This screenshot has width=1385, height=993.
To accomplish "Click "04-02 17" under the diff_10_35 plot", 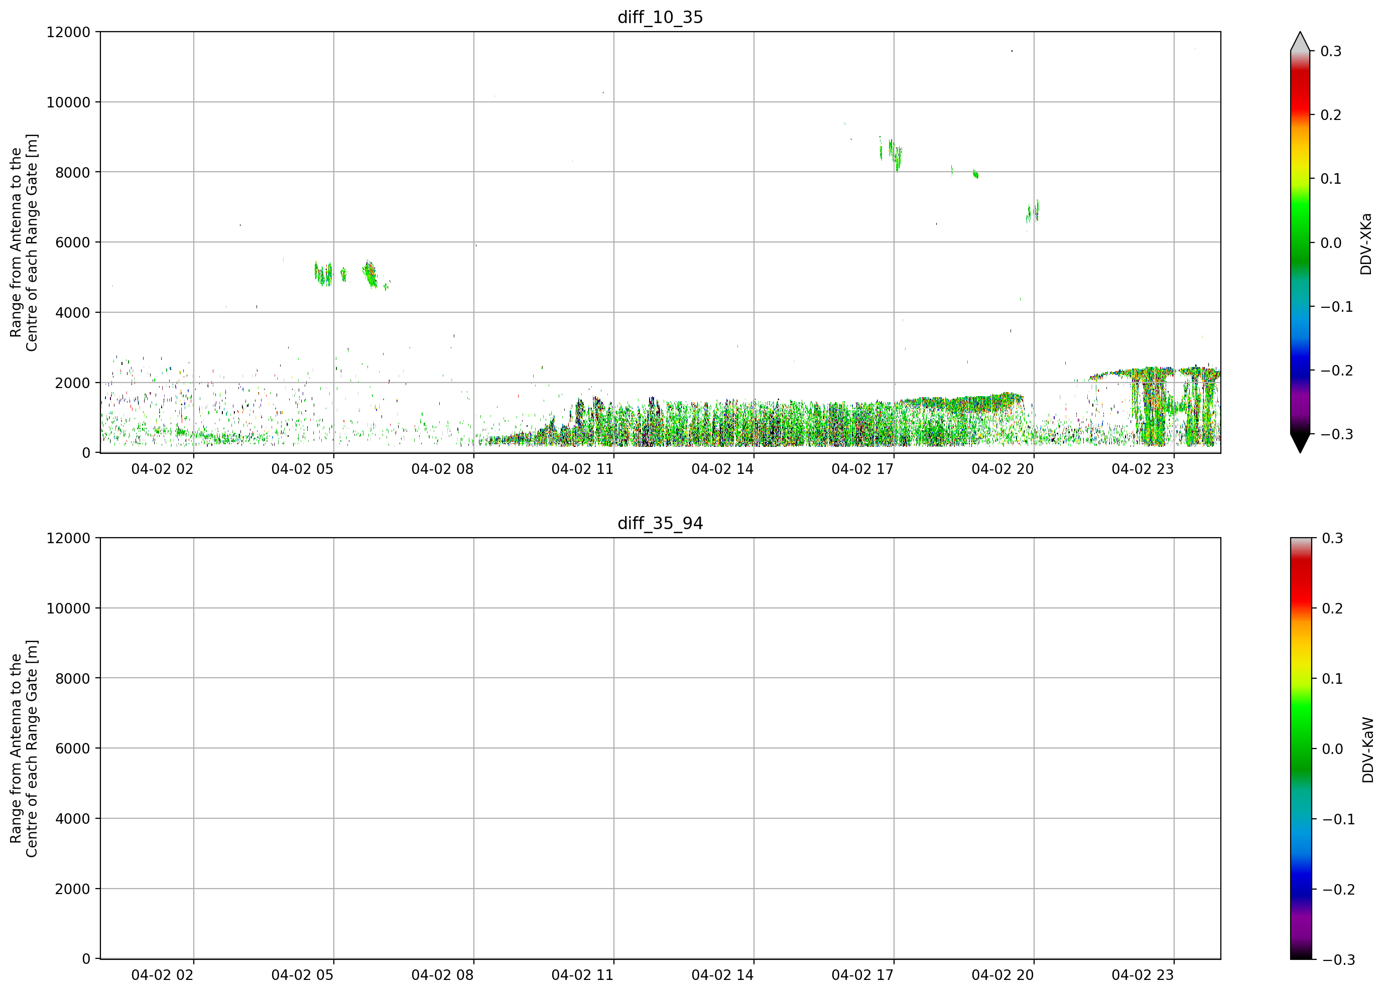I will point(862,469).
